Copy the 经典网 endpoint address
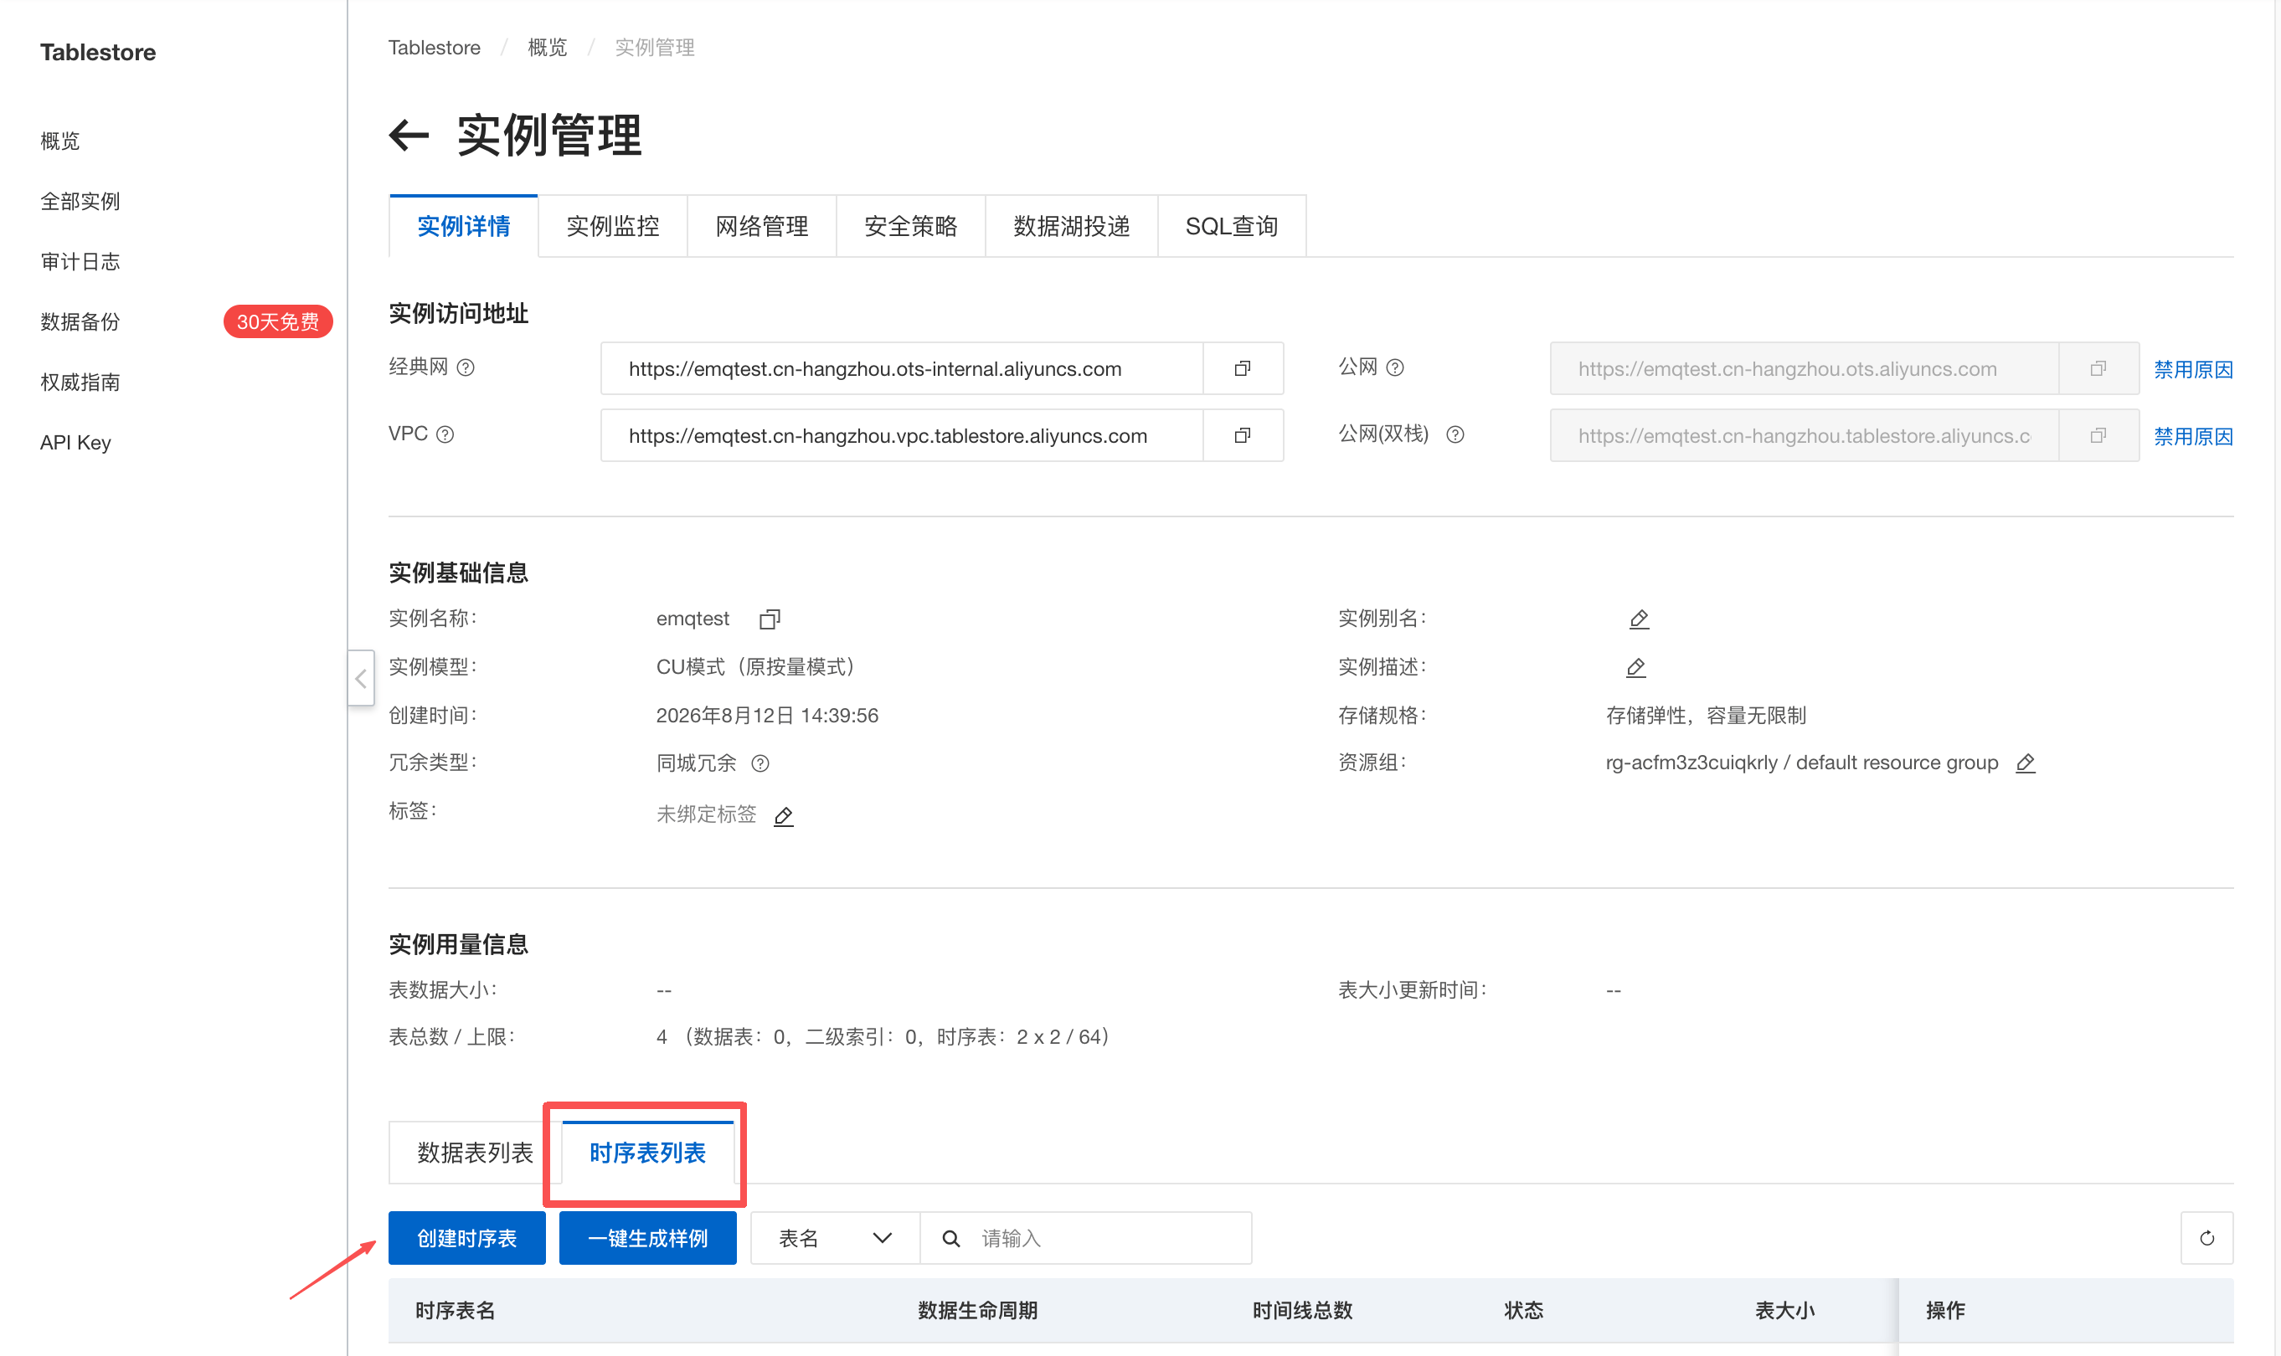 (x=1242, y=368)
